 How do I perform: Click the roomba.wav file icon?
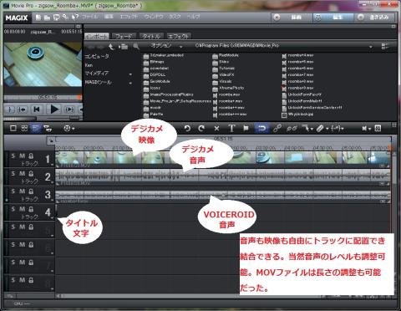[215, 95]
